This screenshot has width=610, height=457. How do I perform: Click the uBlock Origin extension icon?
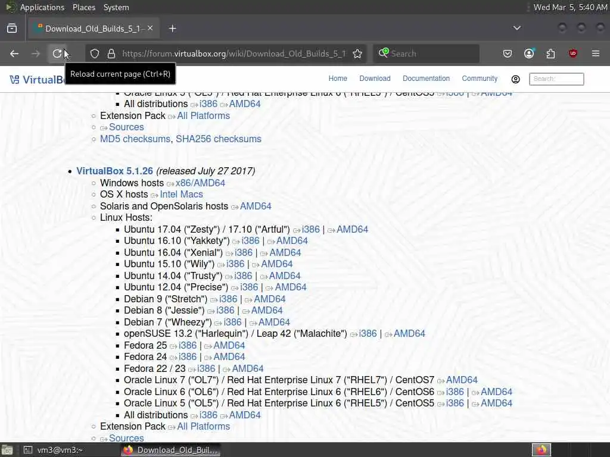[x=572, y=54]
